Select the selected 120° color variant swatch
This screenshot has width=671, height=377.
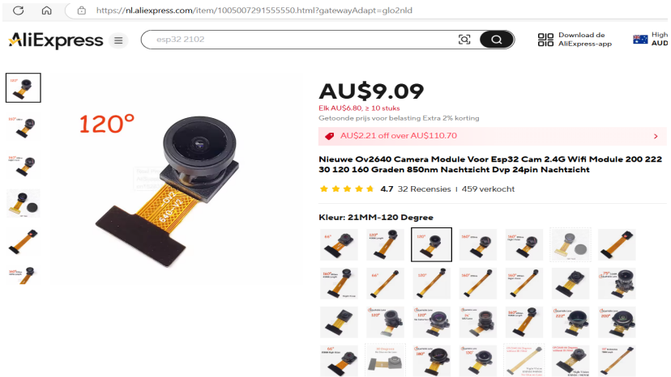click(431, 244)
